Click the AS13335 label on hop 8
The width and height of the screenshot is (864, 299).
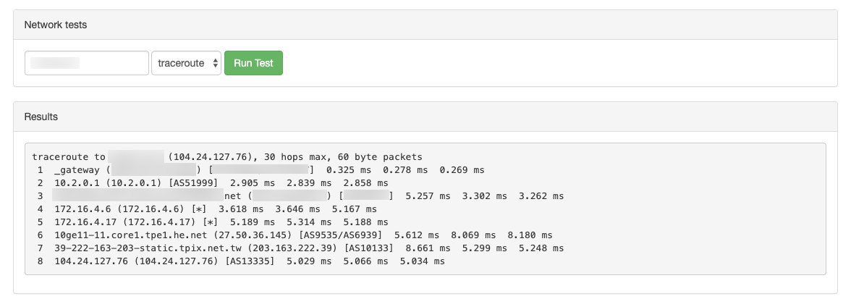tap(250, 261)
